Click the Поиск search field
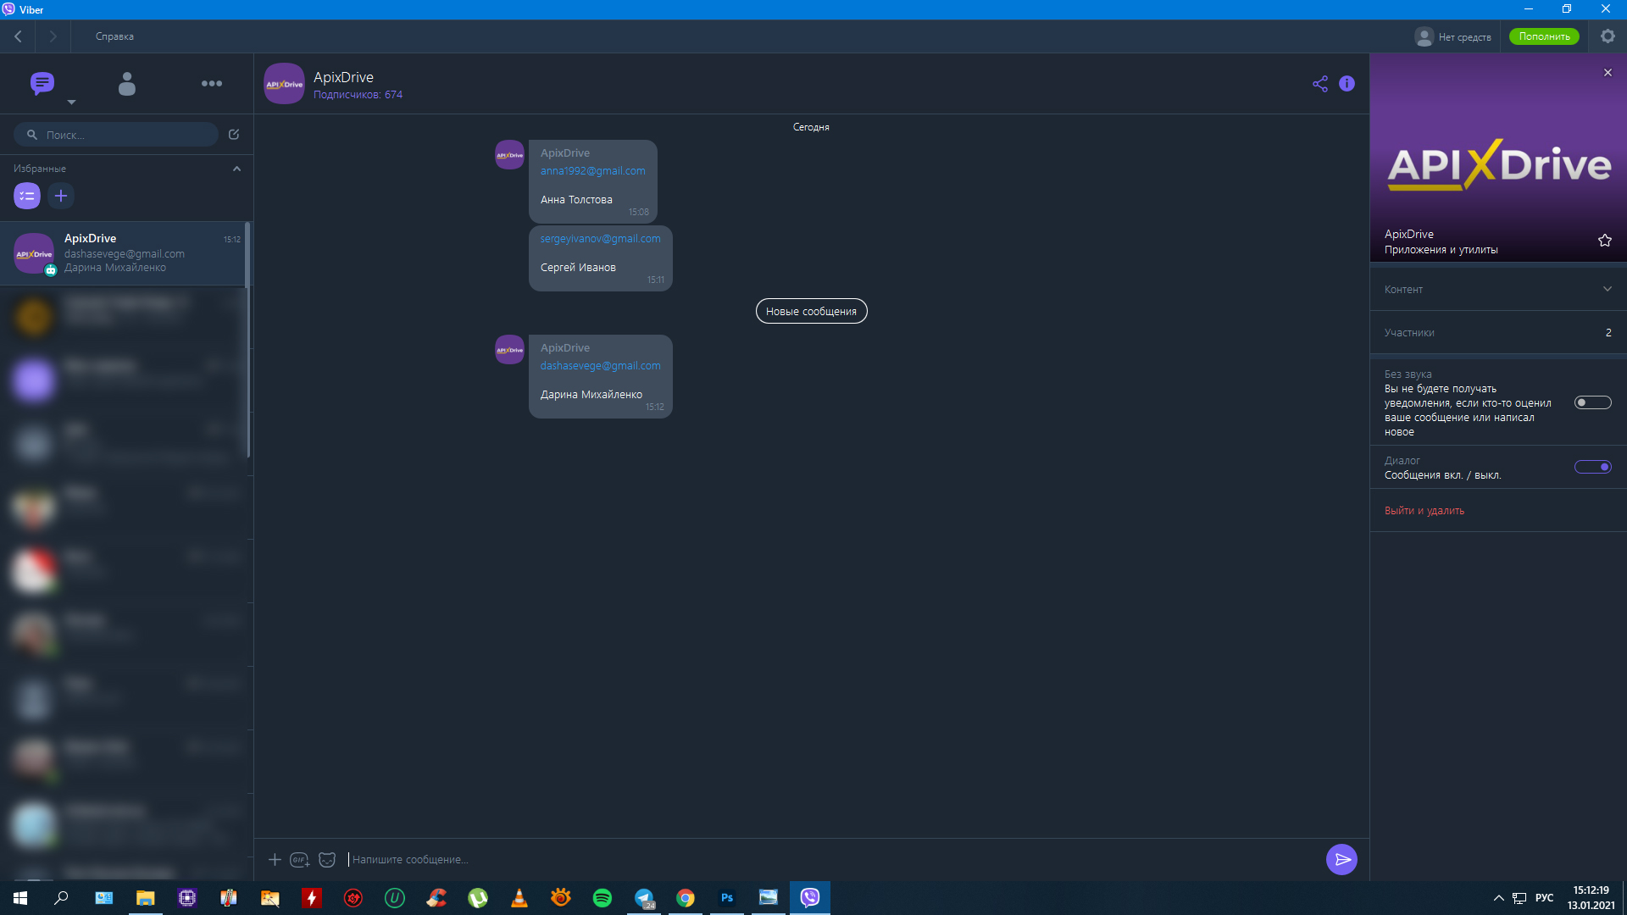Viewport: 1627px width, 915px height. pyautogui.click(x=116, y=134)
